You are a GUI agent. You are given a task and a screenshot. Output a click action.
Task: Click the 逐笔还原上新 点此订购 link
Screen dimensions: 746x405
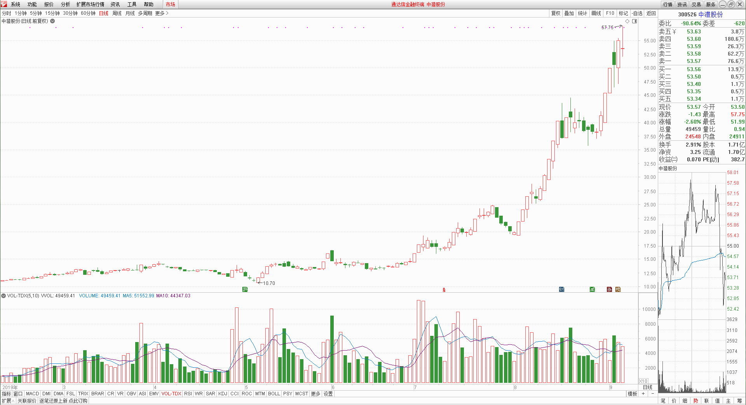click(63, 401)
